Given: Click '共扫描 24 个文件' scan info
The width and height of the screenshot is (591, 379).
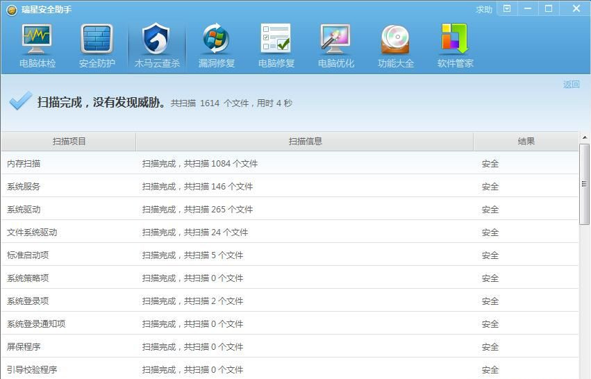Looking at the screenshot, I should 216,233.
